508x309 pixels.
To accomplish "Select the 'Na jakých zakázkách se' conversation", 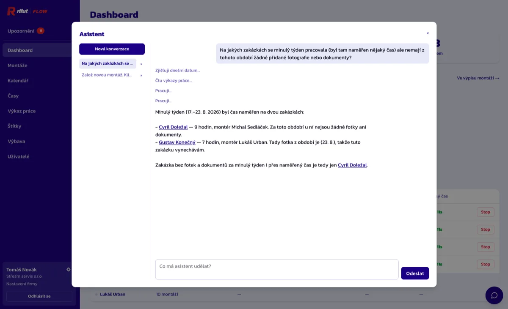I will tap(108, 63).
